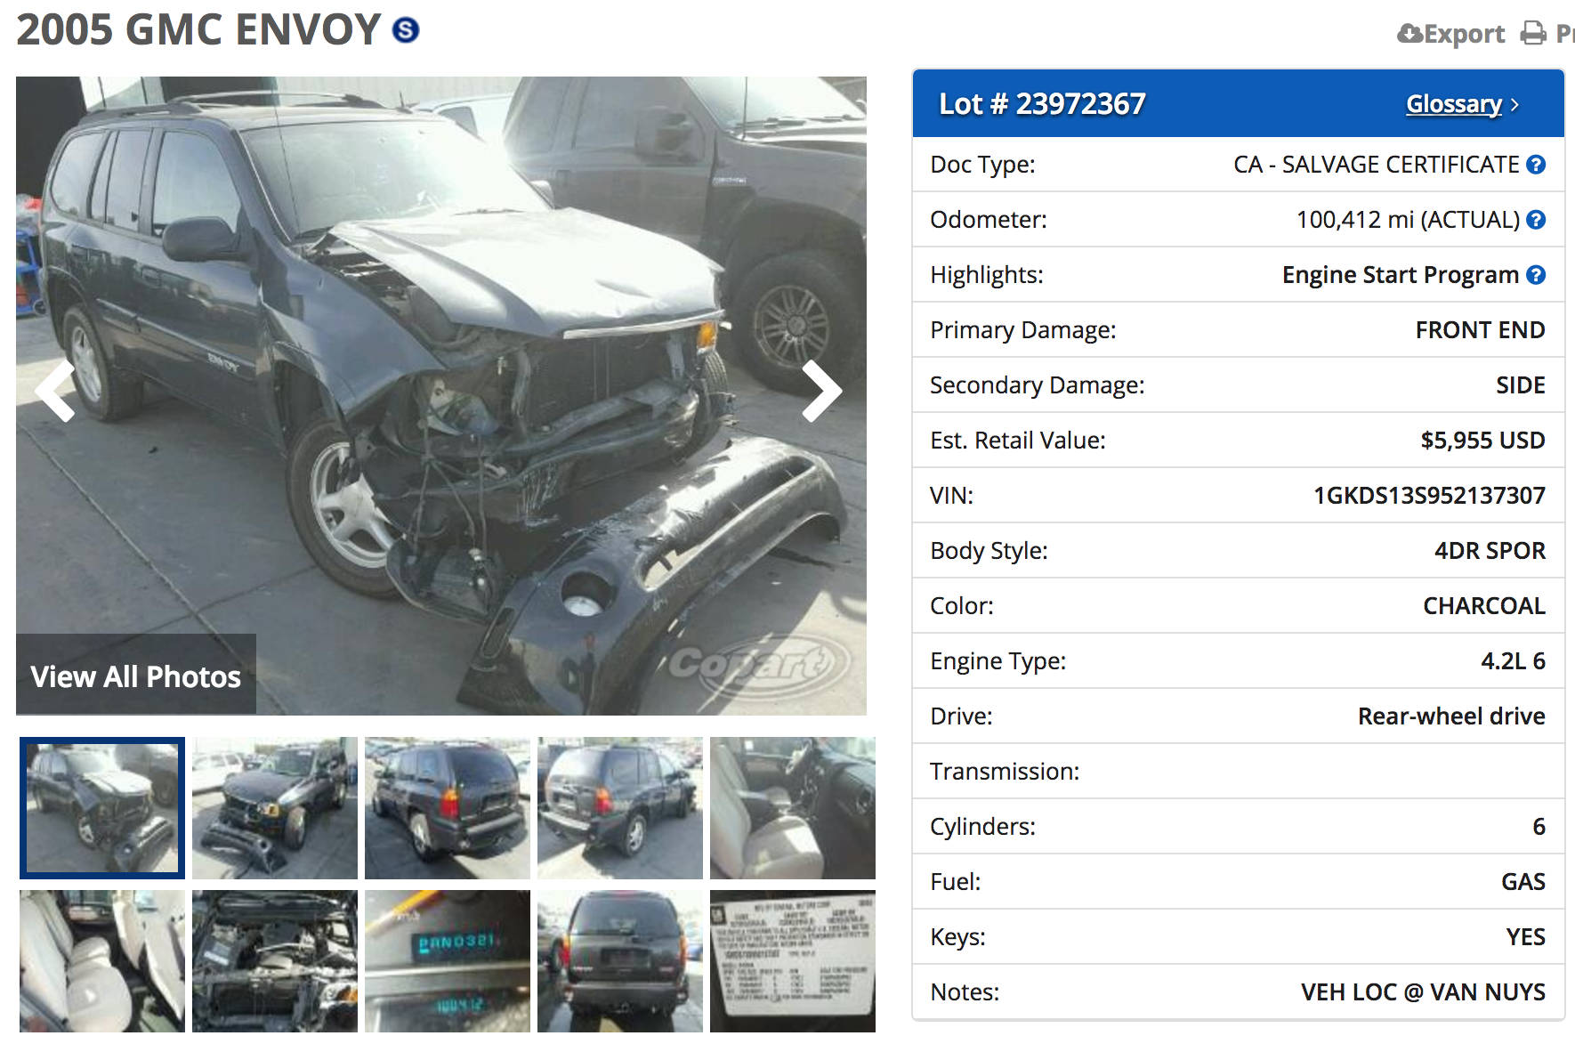The height and width of the screenshot is (1052, 1575).
Task: Select the front seat interior thumbnail
Action: coord(793,808)
